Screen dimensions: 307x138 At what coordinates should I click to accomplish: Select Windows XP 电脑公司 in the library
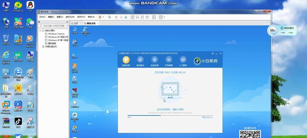[57, 37]
